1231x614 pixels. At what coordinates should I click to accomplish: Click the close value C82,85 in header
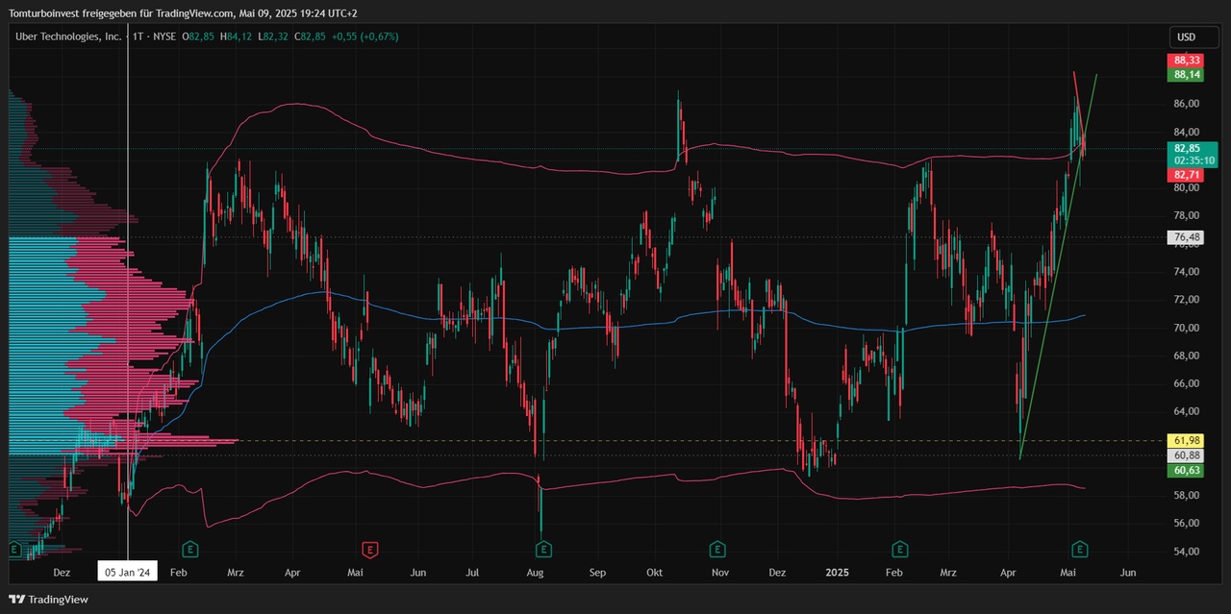(x=311, y=37)
